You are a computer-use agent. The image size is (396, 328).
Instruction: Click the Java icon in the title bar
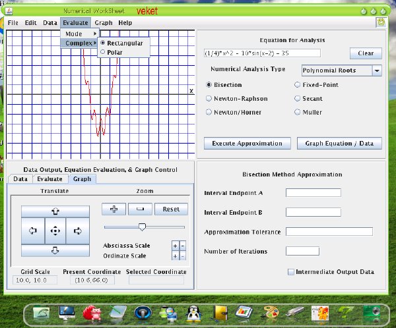point(9,11)
